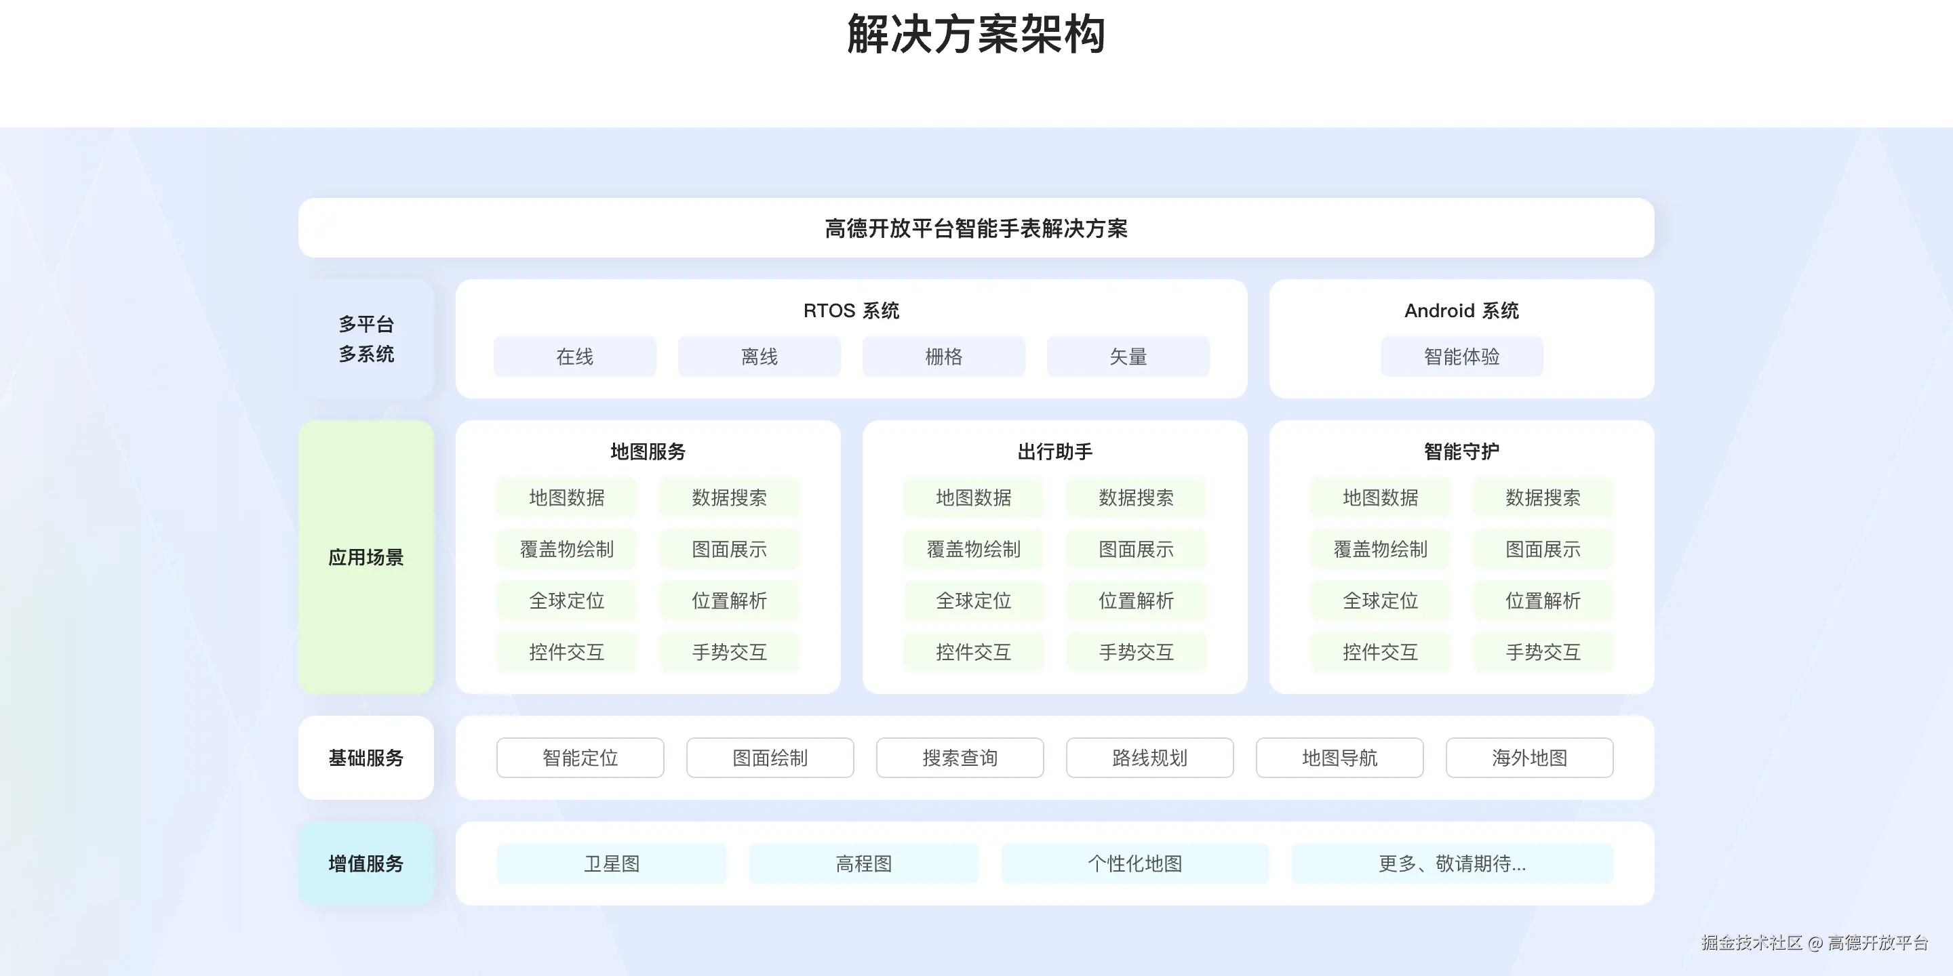Viewport: 1953px width, 976px height.
Task: Click the 基础服务 category label
Action: pyautogui.click(x=366, y=758)
